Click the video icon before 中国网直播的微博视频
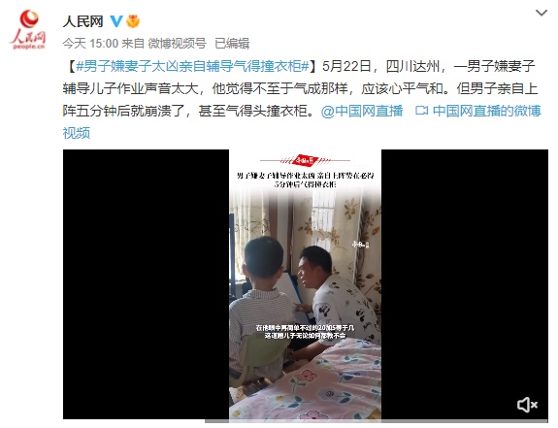Viewport: 558px width, 428px height. (x=422, y=111)
